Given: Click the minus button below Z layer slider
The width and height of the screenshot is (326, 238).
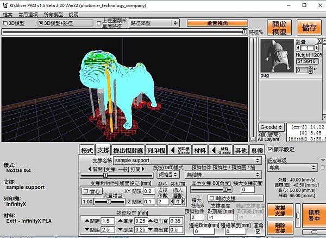Looking at the screenshot, I should (x=253, y=139).
